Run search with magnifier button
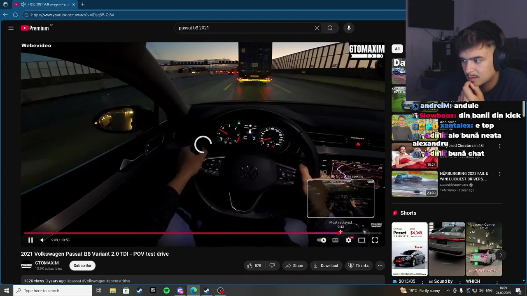The height and width of the screenshot is (296, 527). point(330,28)
